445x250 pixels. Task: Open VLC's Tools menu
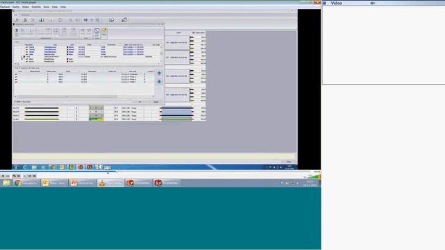(x=47, y=7)
